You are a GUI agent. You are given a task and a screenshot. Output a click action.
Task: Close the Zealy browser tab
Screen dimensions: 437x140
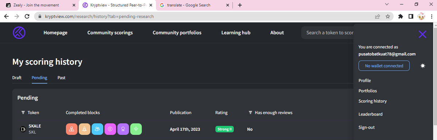click(x=74, y=5)
